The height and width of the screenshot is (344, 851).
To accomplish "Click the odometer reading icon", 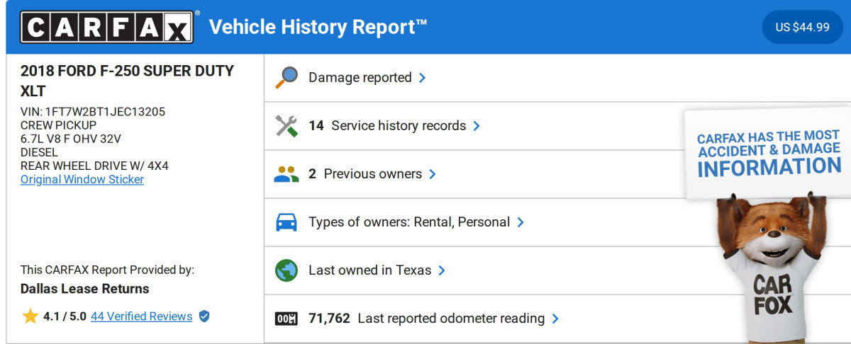I will tap(287, 319).
